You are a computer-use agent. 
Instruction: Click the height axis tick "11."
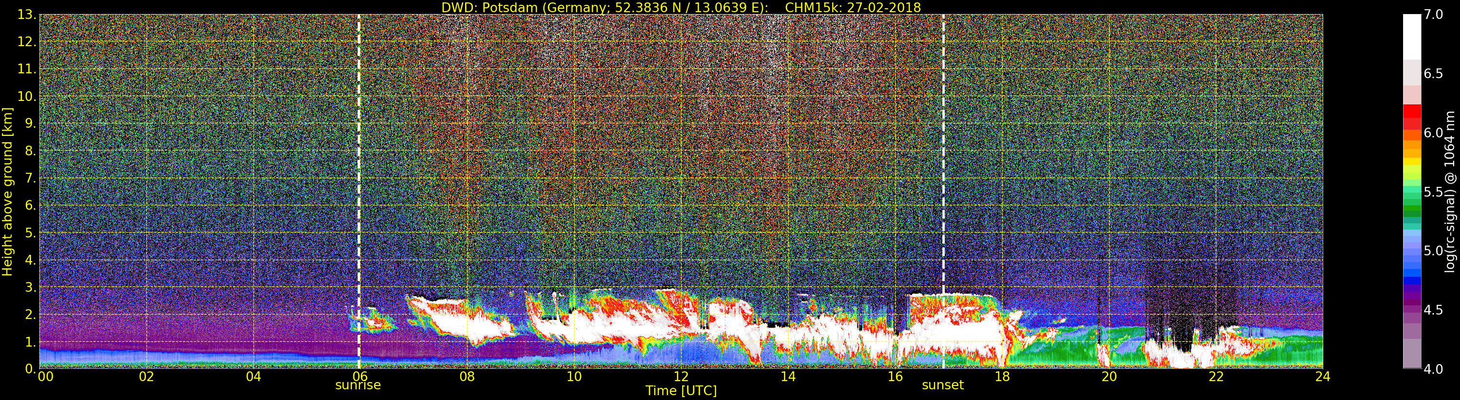(27, 69)
